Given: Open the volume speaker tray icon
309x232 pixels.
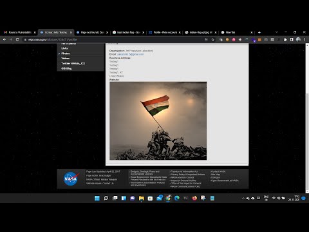Looking at the screenshot, I should pyautogui.click(x=278, y=198).
